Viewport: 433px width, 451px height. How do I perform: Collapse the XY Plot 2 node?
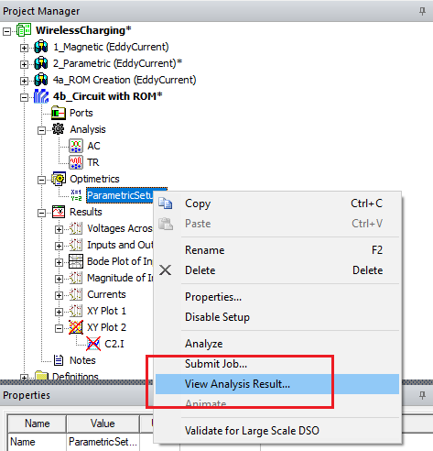point(59,328)
